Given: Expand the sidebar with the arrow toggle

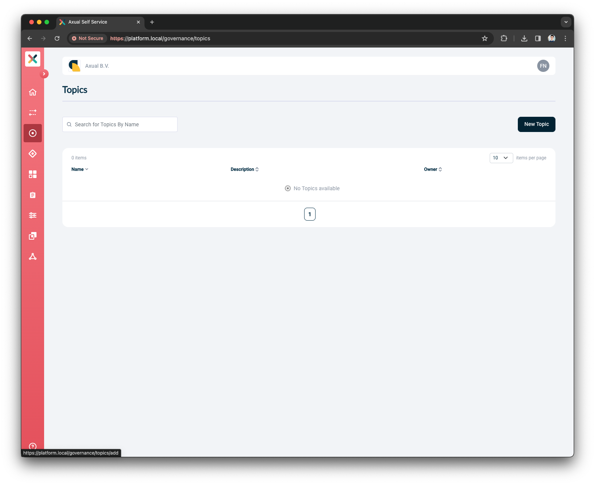Looking at the screenshot, I should (x=44, y=74).
